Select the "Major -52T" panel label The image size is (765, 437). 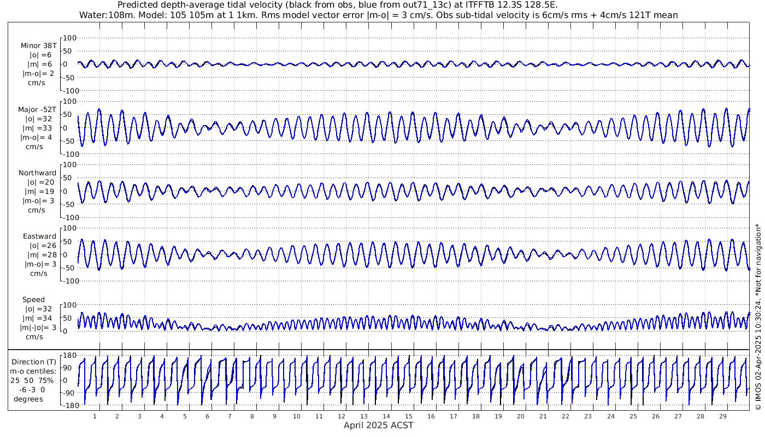37,110
